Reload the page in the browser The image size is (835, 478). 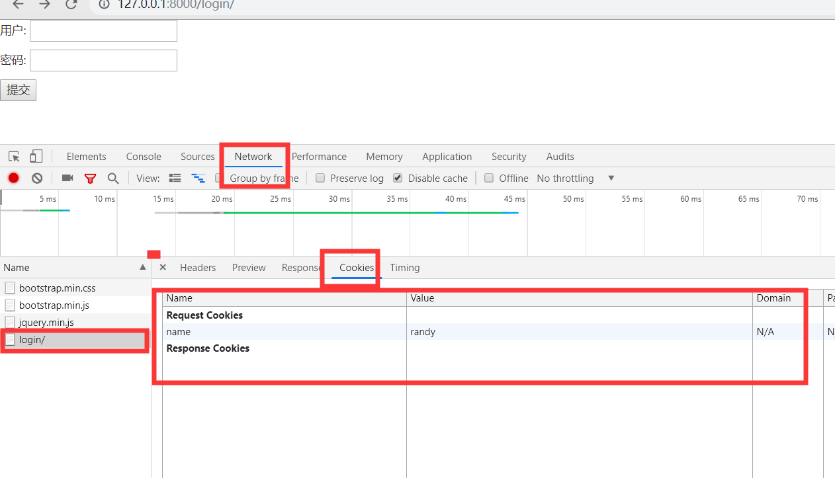[71, 5]
